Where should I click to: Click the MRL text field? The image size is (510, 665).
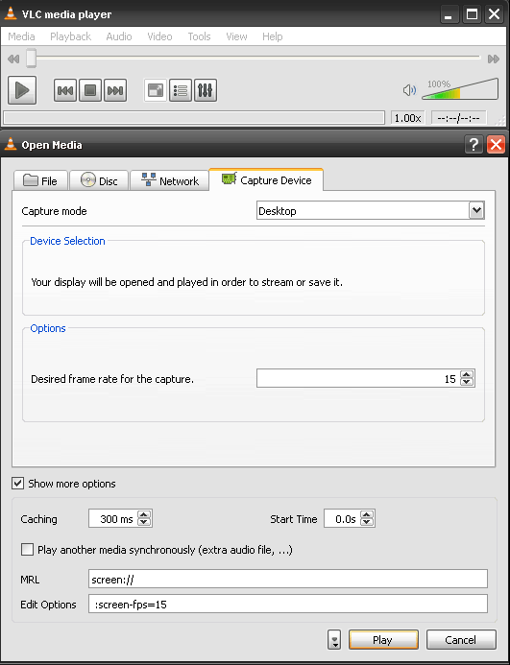[x=288, y=579]
